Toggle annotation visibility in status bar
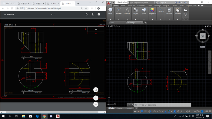This screenshot has height=119, width=212. pos(175,111)
